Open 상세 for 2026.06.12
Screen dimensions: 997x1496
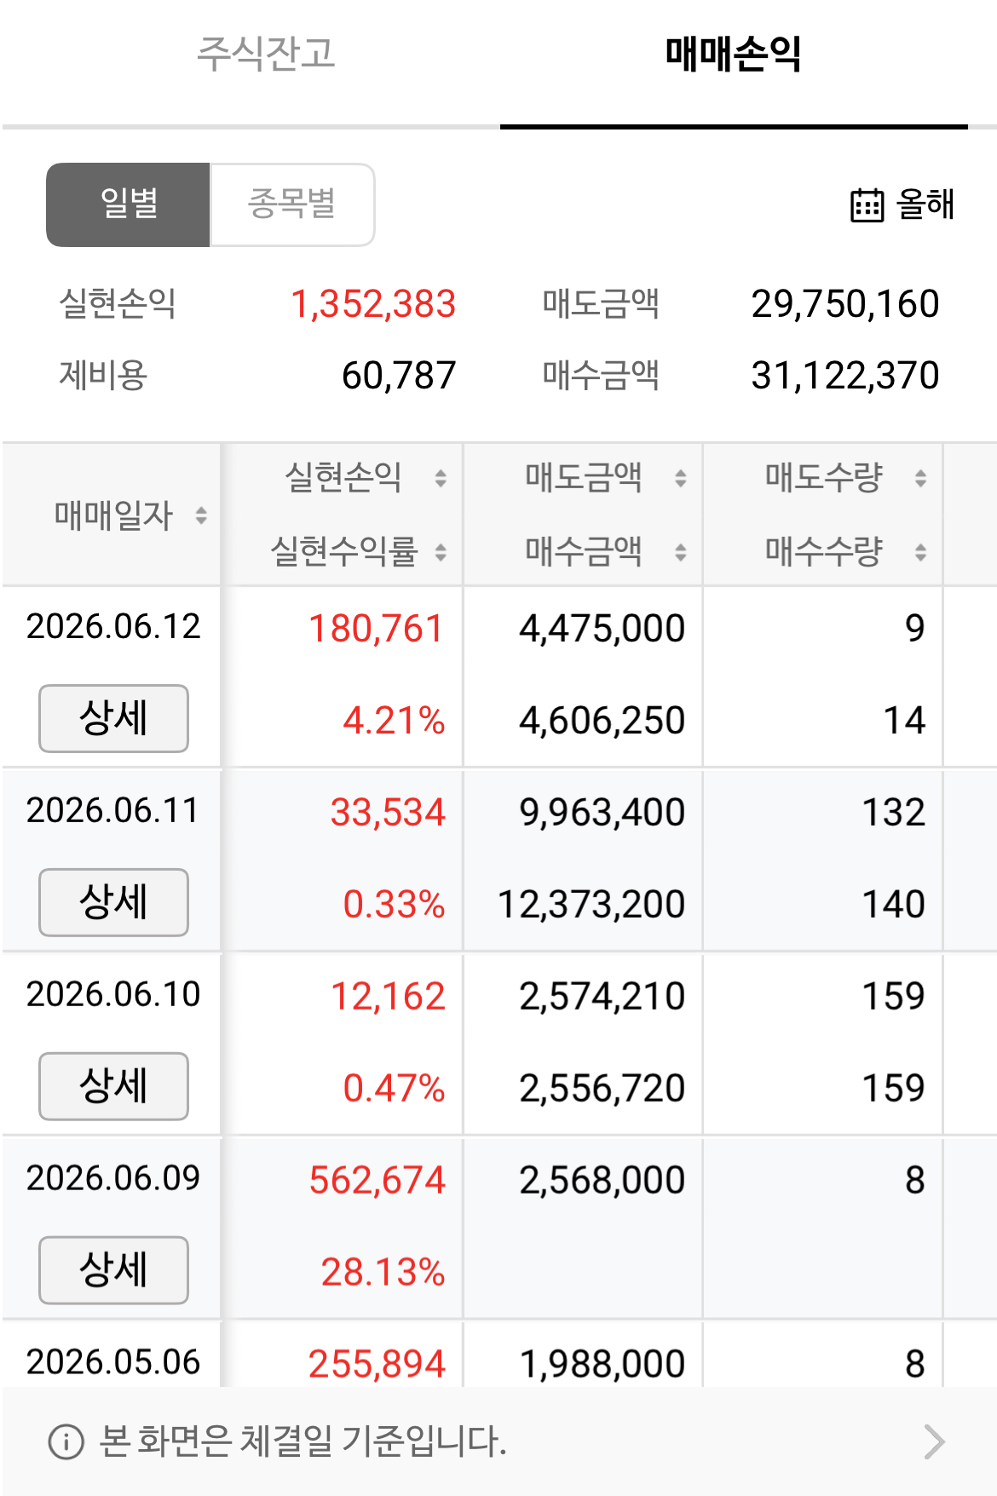113,718
